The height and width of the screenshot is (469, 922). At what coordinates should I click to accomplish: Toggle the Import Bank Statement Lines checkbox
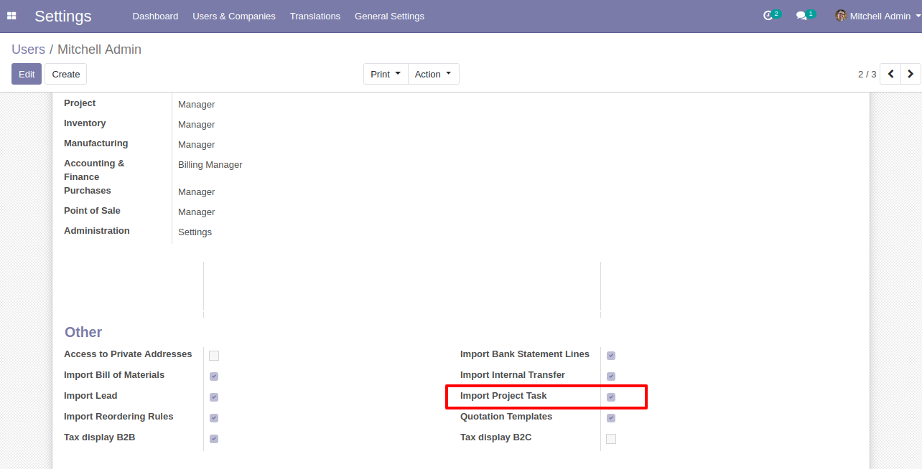(x=611, y=356)
